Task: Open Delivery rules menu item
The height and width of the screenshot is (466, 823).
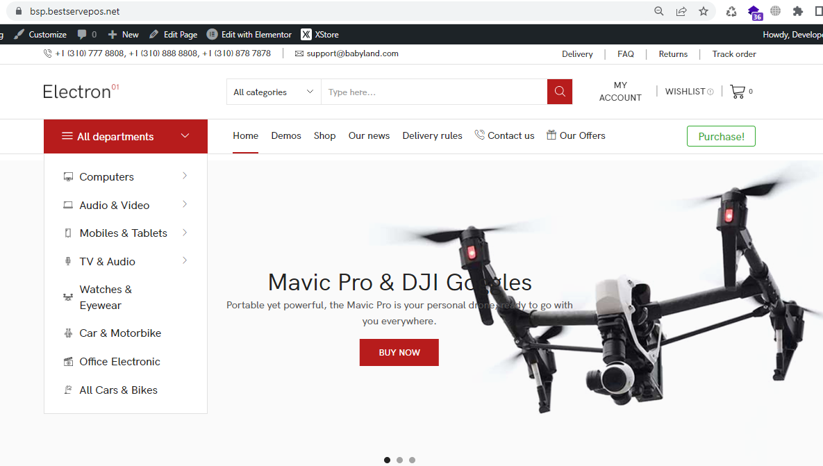Action: coord(433,135)
